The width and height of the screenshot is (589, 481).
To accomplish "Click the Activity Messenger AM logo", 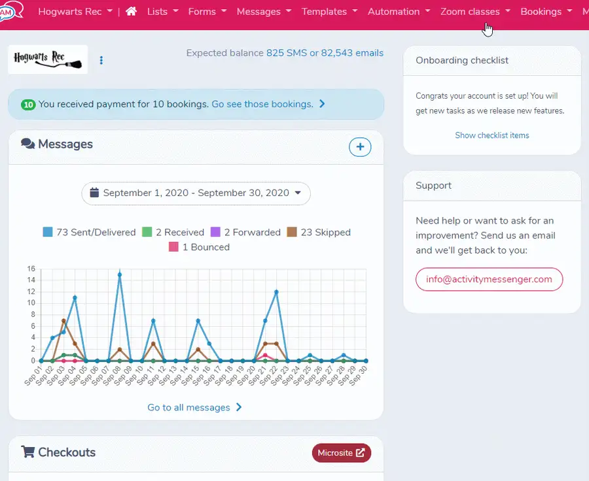I will pyautogui.click(x=10, y=11).
